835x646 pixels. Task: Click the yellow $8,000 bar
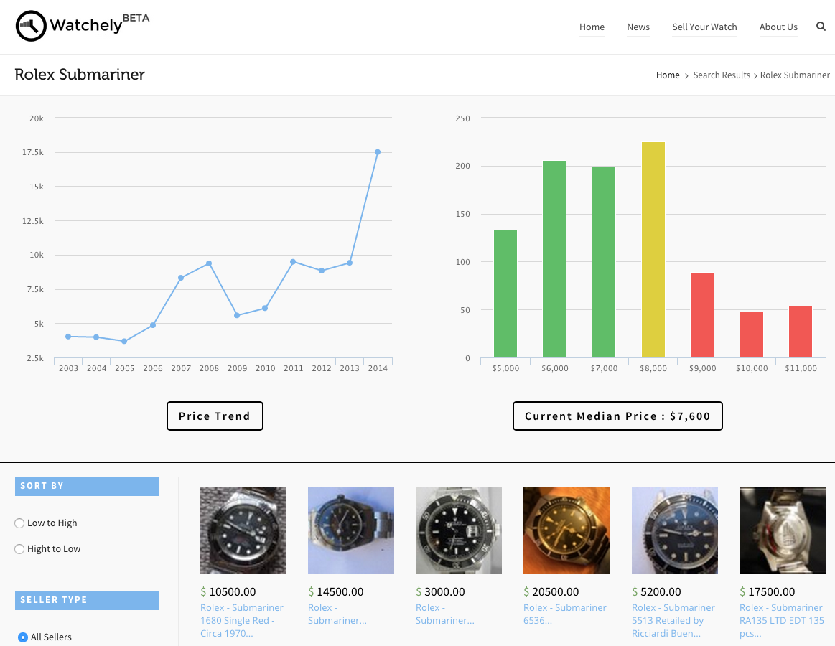coord(653,250)
